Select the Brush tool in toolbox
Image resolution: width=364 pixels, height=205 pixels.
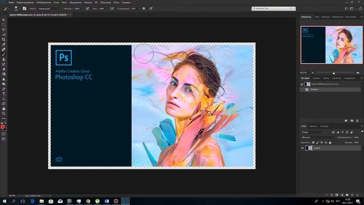[3, 55]
